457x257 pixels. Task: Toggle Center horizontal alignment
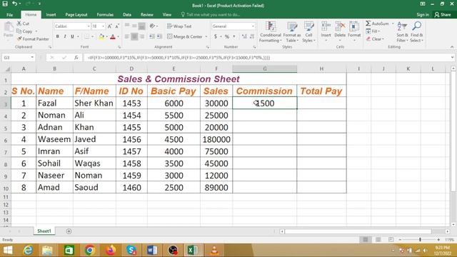tap(134, 36)
